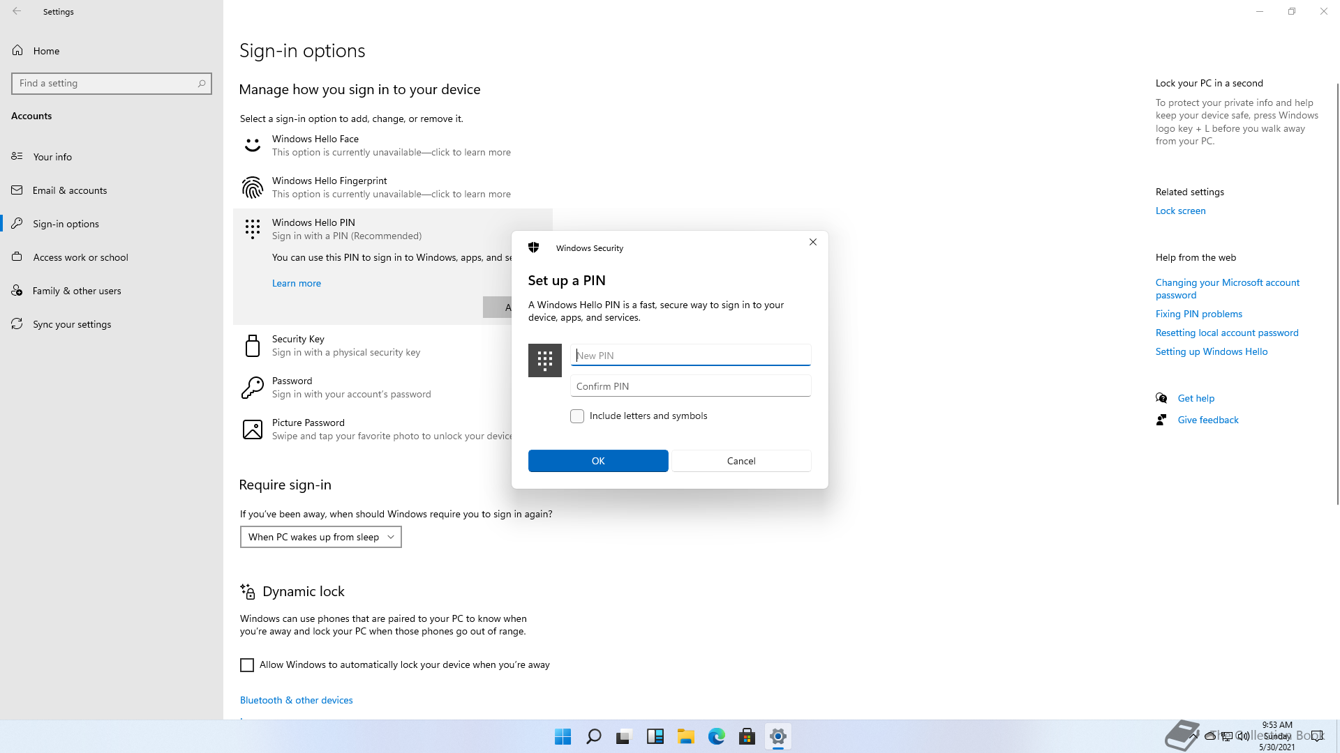
Task: Click the Settings gear on taskbar
Action: [x=777, y=736]
